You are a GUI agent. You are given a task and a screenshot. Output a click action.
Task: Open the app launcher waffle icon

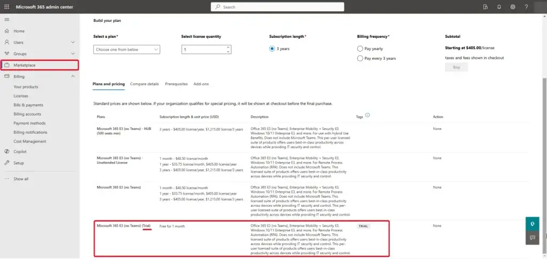tap(6, 6)
